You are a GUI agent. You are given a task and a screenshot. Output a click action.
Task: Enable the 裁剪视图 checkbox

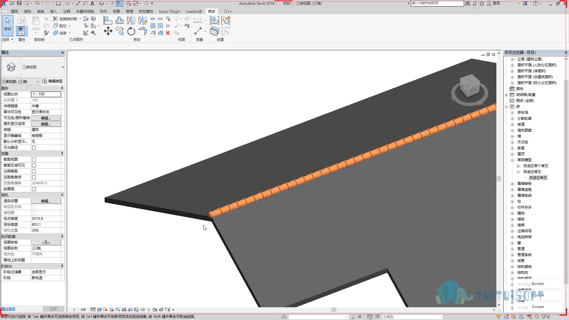(34, 159)
